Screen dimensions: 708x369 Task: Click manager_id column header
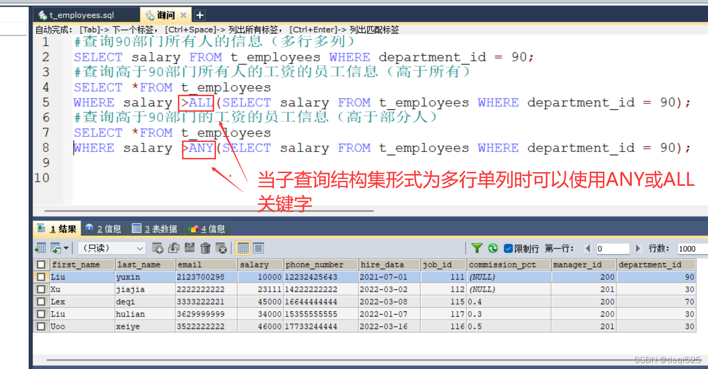(584, 265)
